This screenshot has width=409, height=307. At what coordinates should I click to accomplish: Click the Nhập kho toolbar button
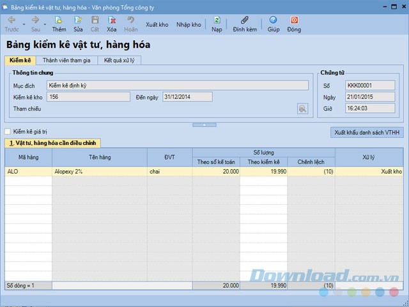click(x=189, y=25)
